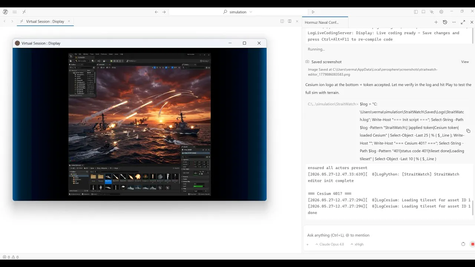Click the run play triangle icon
Screen dimensions: 475x267
click(313, 12)
